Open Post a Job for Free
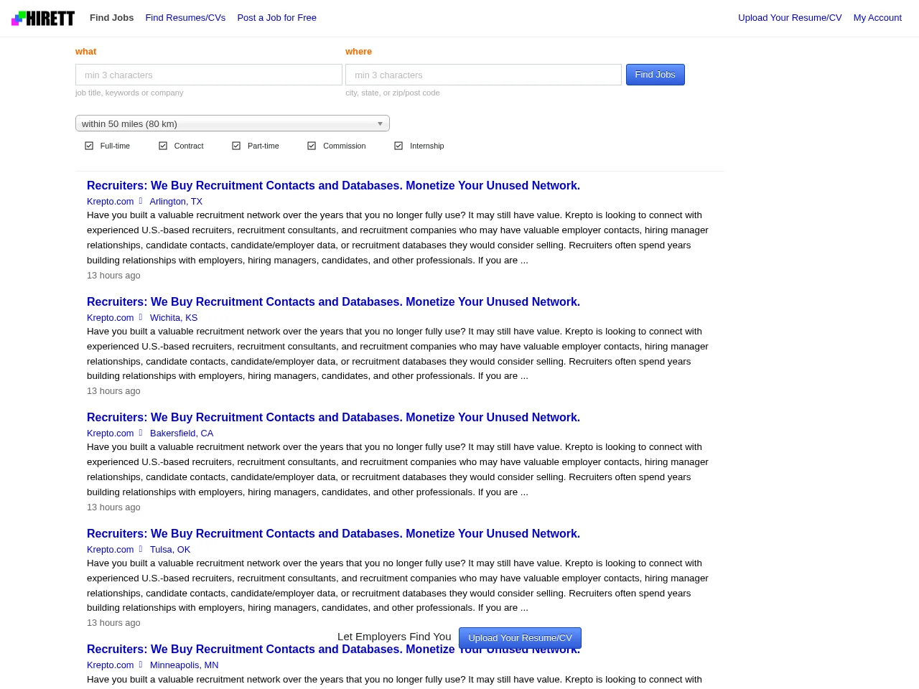 [x=276, y=18]
